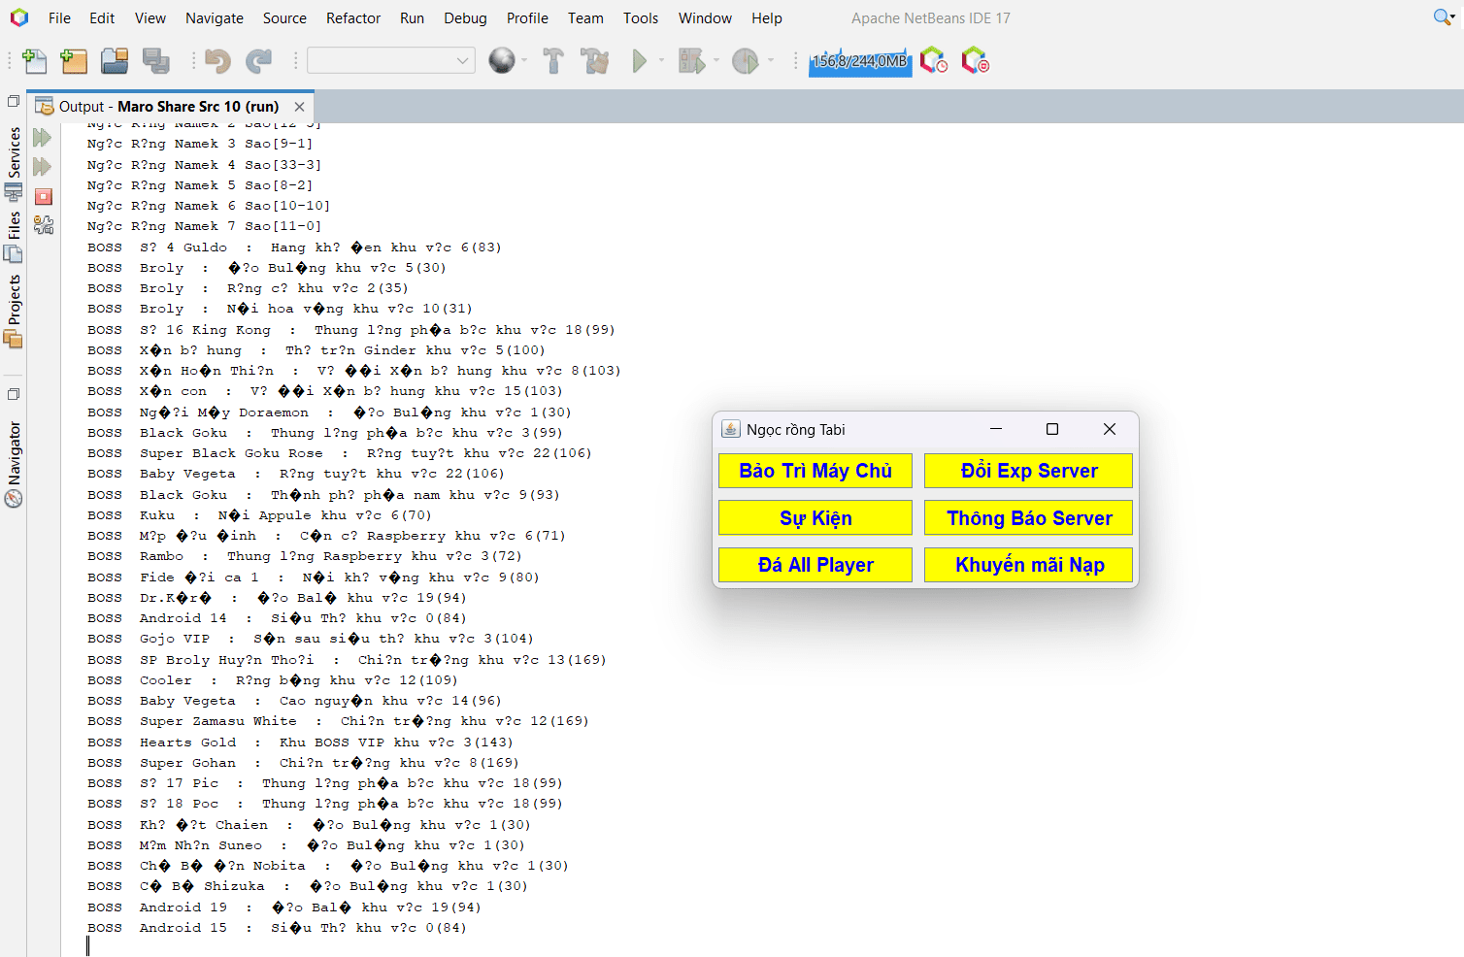This screenshot has height=957, width=1464.
Task: Open the File menu
Action: click(x=59, y=18)
